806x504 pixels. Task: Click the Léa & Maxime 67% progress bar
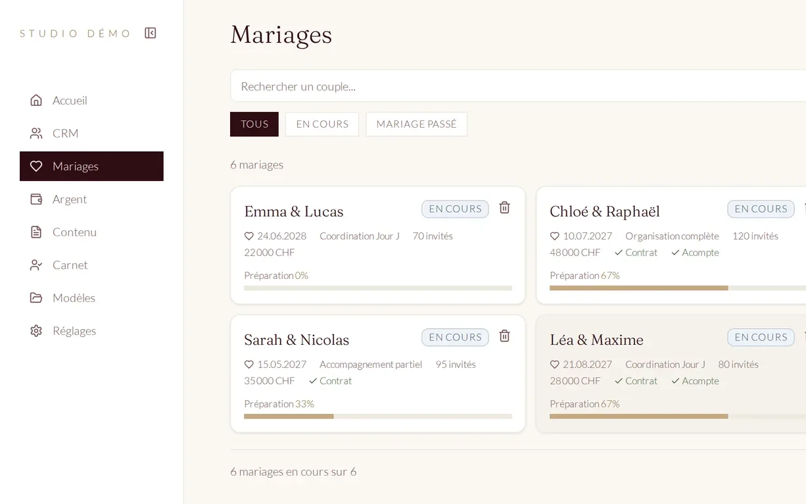pyautogui.click(x=678, y=416)
